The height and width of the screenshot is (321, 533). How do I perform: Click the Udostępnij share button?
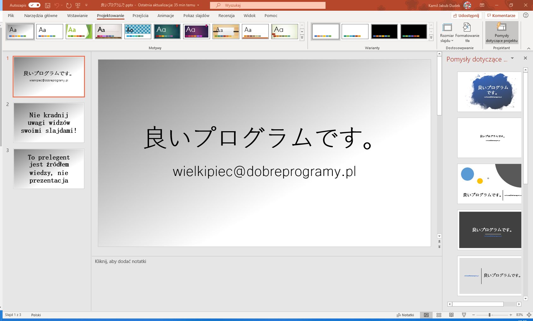(466, 15)
